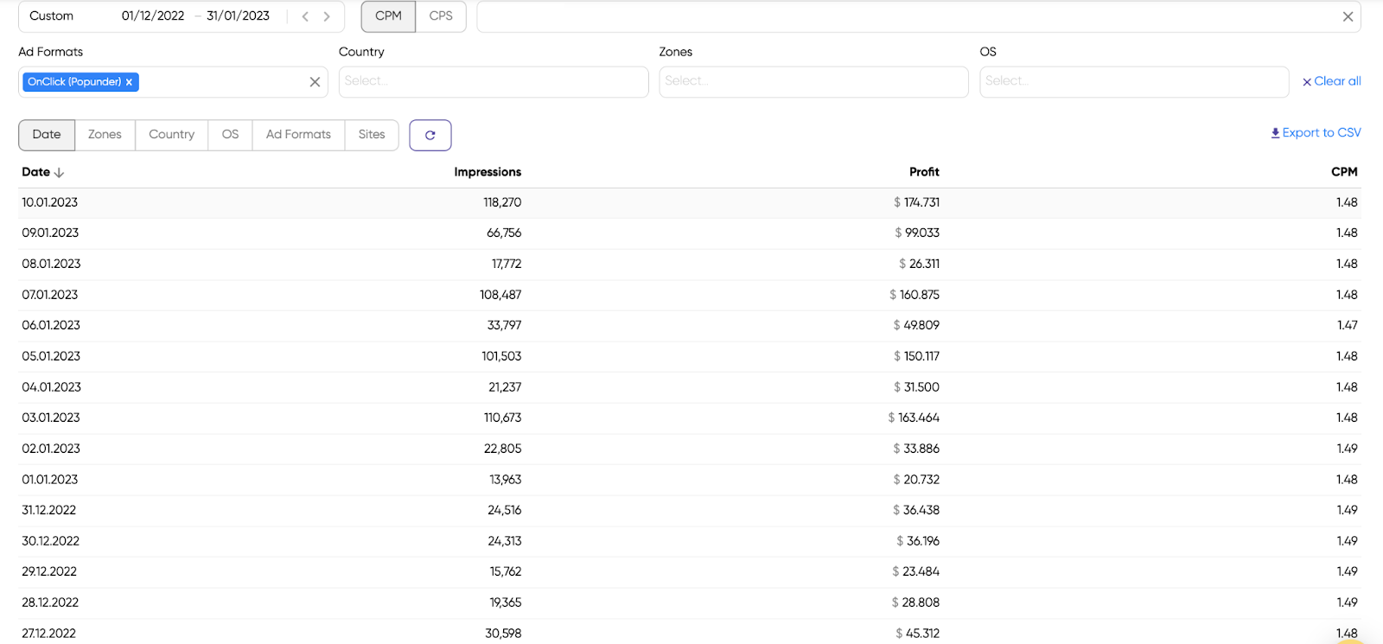
Task: Clear the Ad Formats field with X
Action: [x=315, y=82]
